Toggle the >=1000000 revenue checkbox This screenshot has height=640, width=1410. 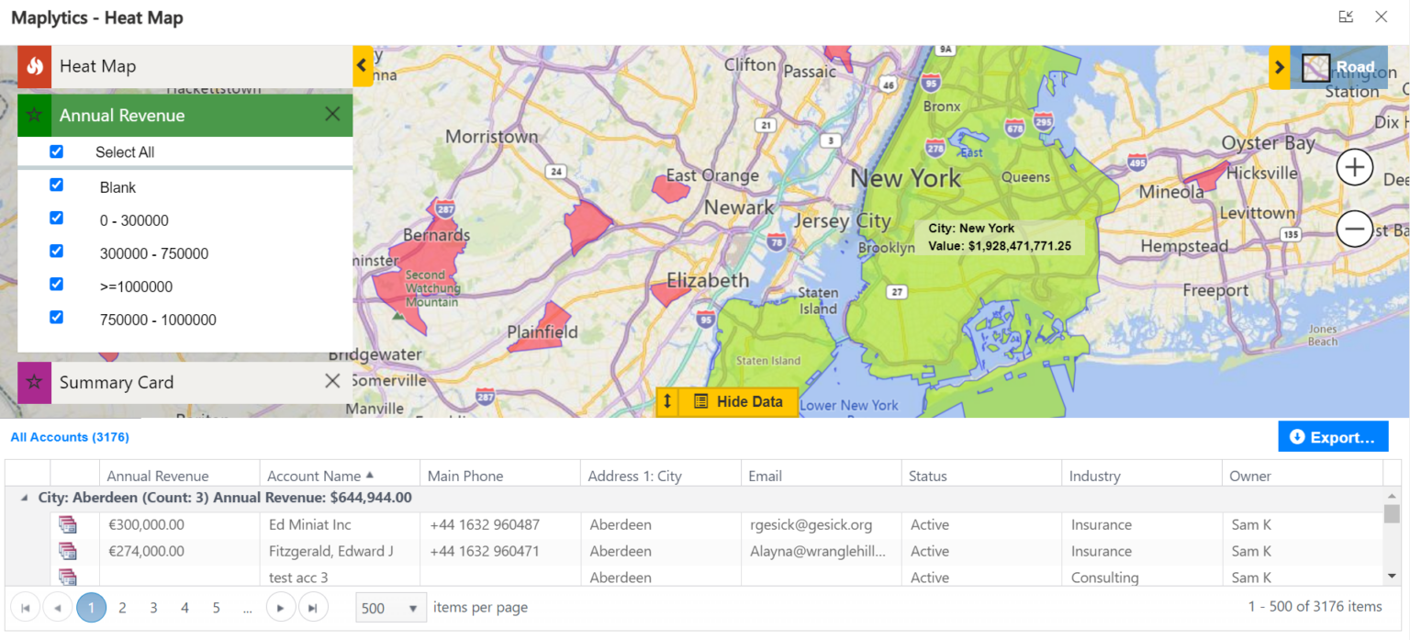click(x=56, y=285)
